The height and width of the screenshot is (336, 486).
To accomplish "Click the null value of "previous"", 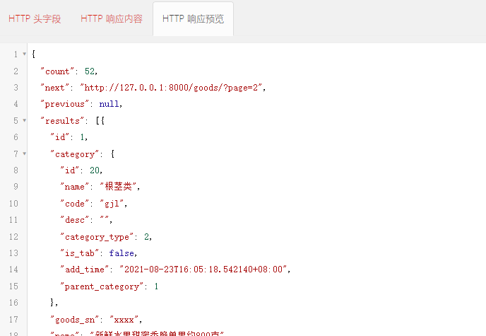I will 109,104.
